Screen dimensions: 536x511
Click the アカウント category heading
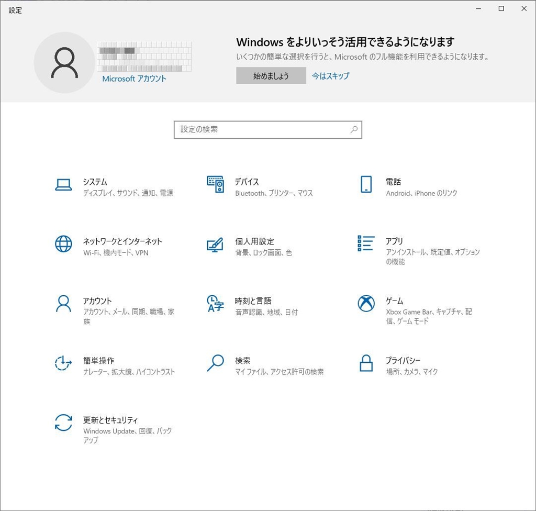coord(97,301)
